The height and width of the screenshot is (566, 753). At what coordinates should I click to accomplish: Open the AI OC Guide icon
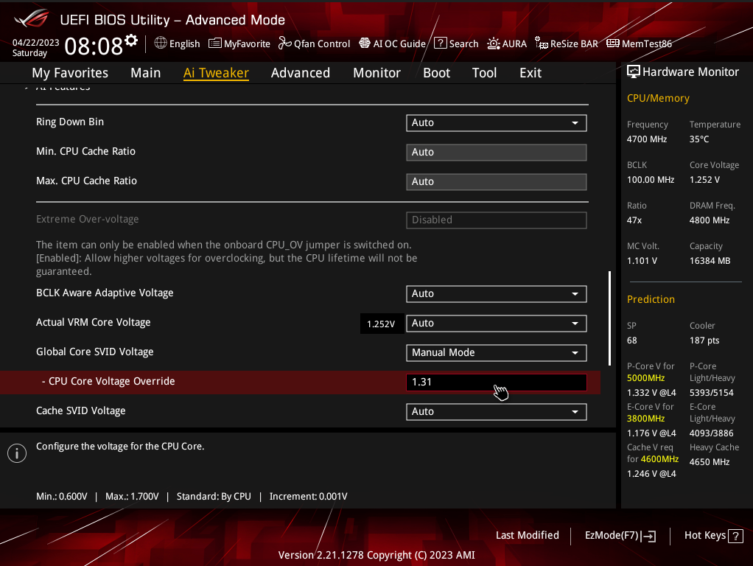[x=365, y=43]
